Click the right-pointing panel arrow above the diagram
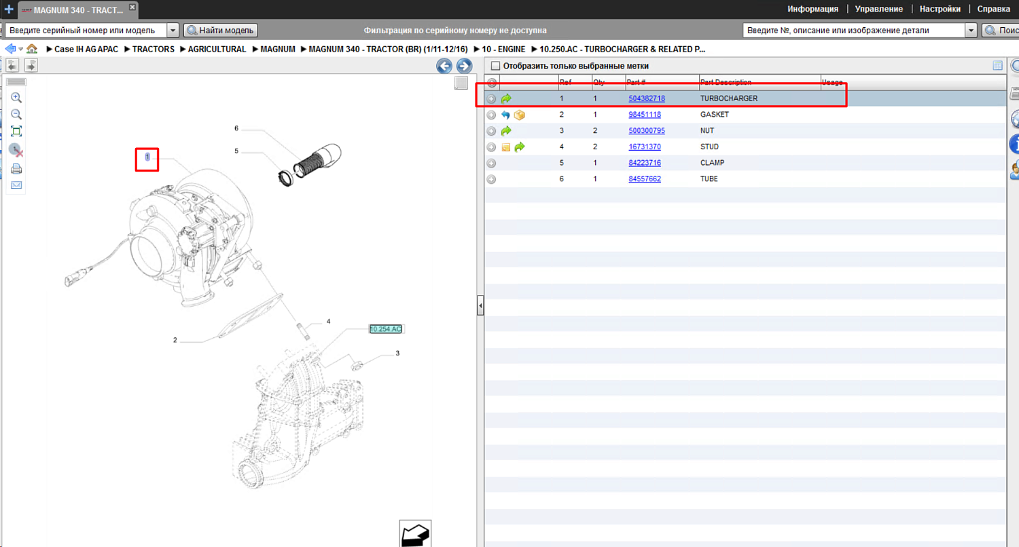The width and height of the screenshot is (1019, 547). click(x=31, y=65)
